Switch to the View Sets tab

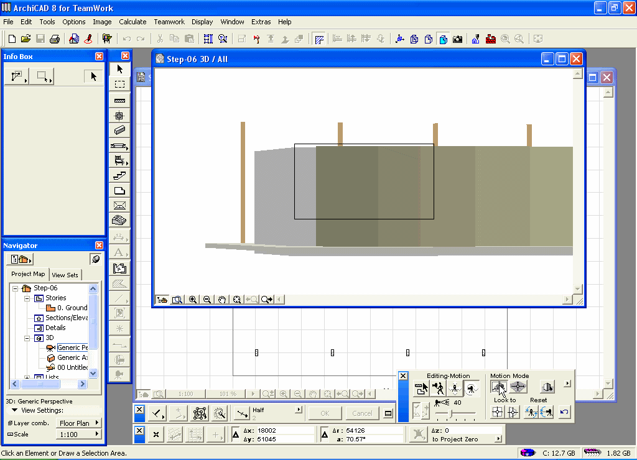(65, 275)
